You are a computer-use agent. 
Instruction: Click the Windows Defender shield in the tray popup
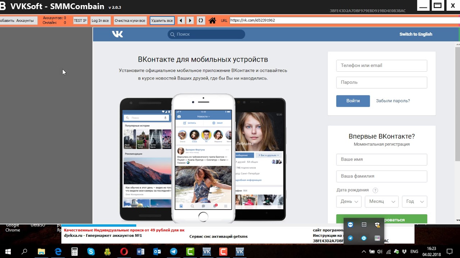[377, 225]
